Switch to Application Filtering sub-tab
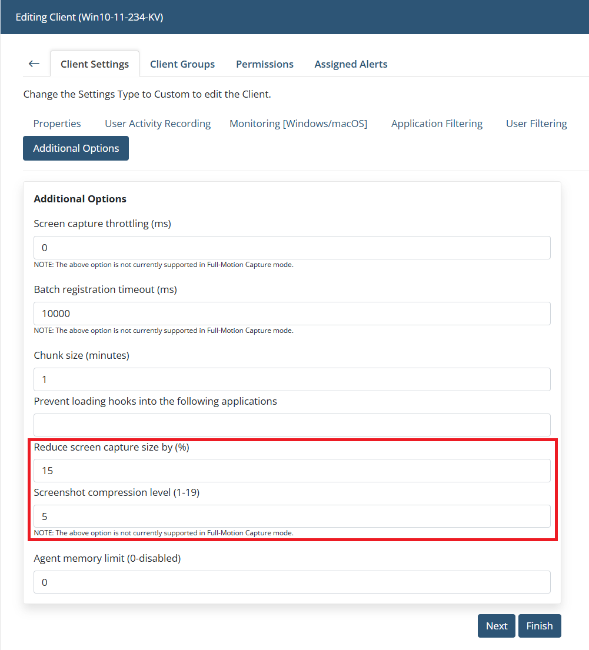The height and width of the screenshot is (650, 589). click(437, 124)
